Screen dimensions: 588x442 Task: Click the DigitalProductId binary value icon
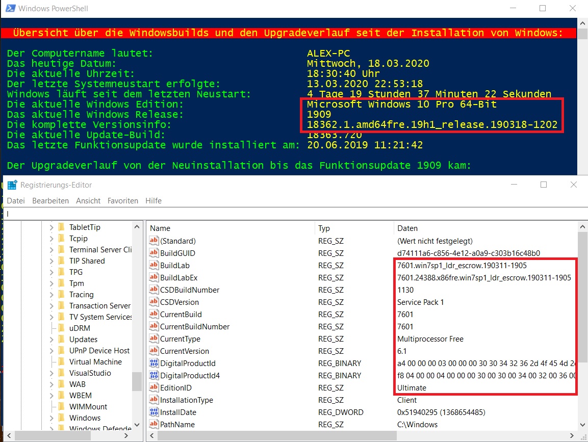154,363
